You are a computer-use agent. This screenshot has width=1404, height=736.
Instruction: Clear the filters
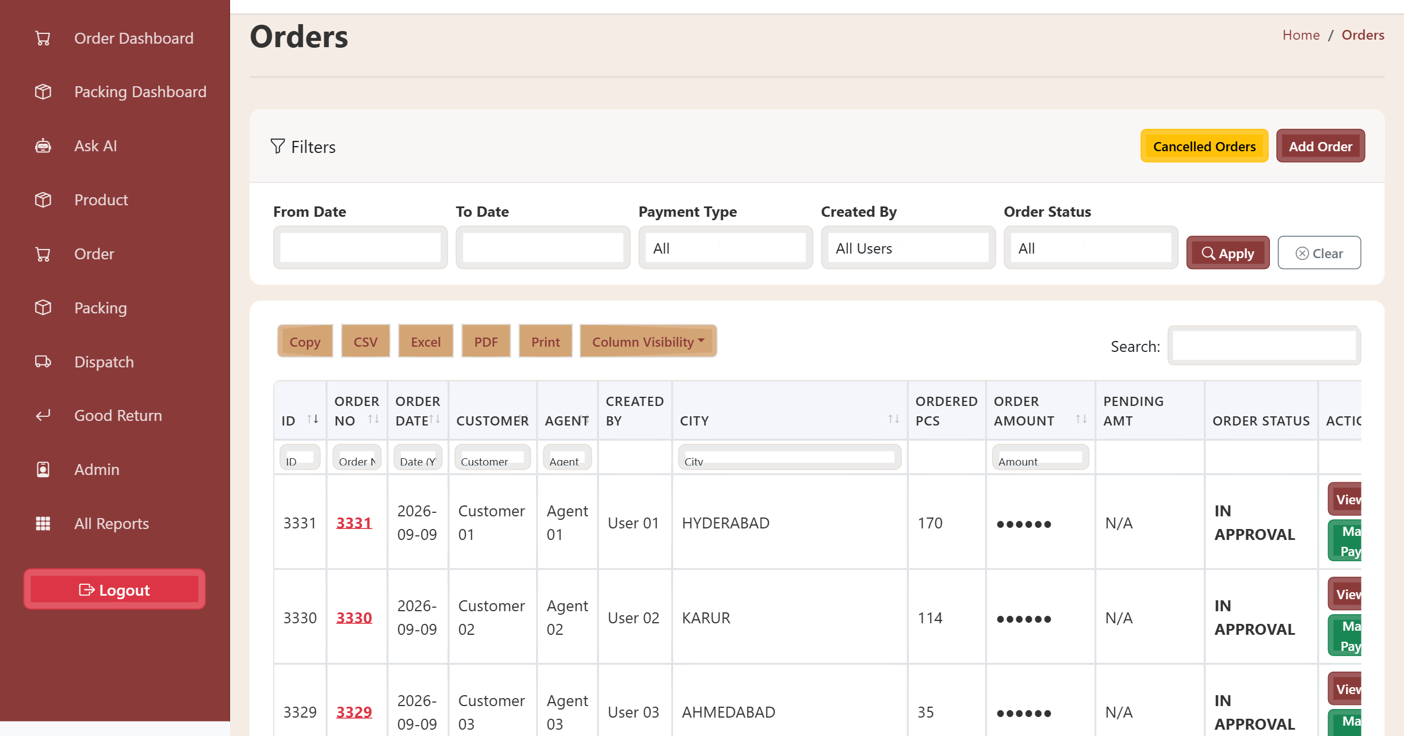click(1319, 253)
